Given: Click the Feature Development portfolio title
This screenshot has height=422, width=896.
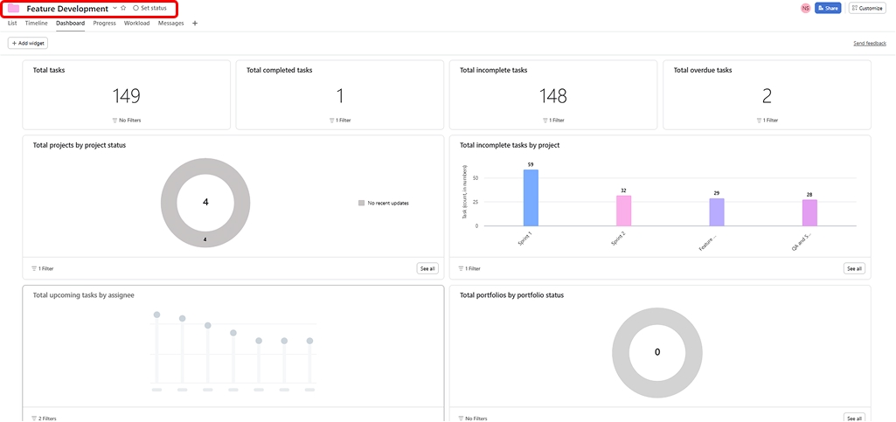Looking at the screenshot, I should [66, 9].
